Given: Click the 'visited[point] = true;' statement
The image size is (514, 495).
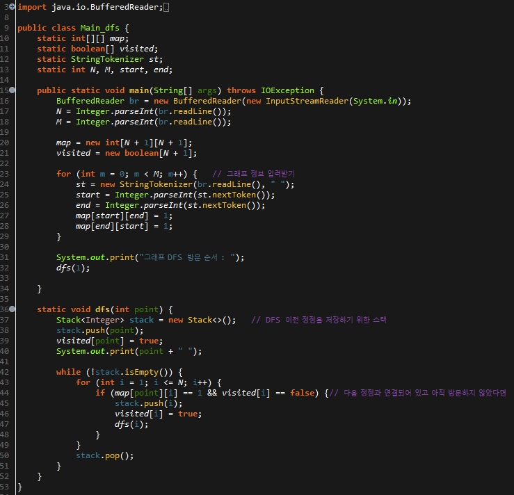Looking at the screenshot, I should coord(109,341).
